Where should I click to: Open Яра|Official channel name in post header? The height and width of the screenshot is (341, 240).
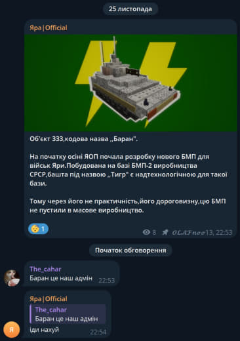coord(49,28)
